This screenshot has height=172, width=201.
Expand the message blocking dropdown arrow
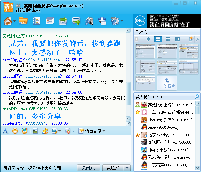click(x=73, y=131)
